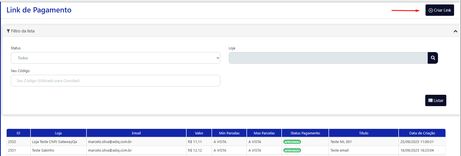Focus the Loja input field
Viewport: 461px width, 156px height.
point(328,58)
